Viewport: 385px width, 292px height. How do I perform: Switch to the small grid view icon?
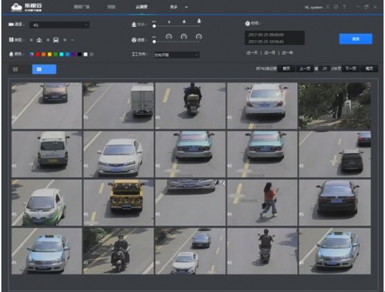coord(15,69)
